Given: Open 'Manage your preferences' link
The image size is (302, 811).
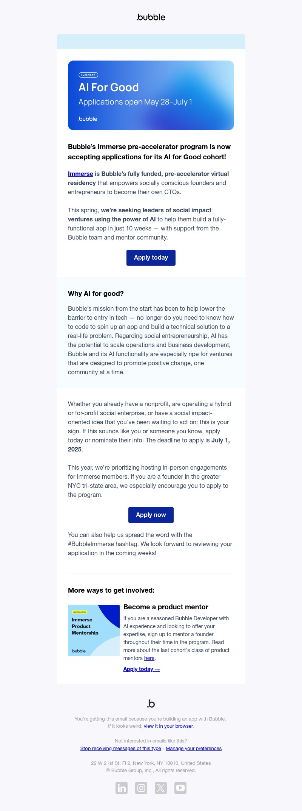Looking at the screenshot, I should (x=194, y=748).
